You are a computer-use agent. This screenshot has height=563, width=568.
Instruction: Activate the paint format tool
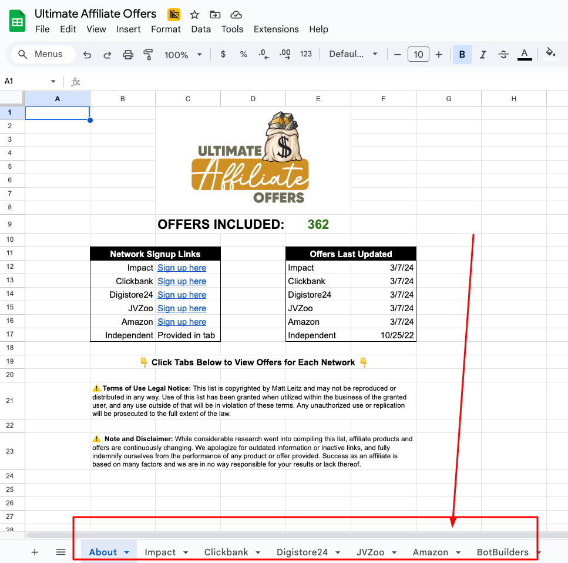(148, 55)
